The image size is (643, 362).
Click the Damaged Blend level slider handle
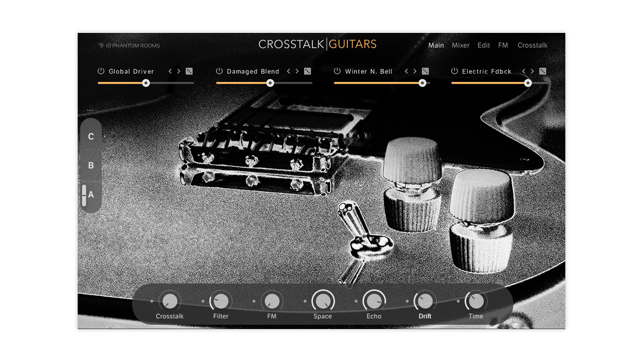point(270,83)
